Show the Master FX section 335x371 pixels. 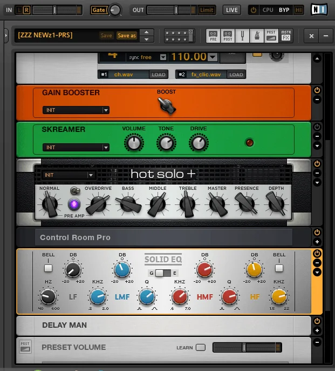[x=286, y=36]
